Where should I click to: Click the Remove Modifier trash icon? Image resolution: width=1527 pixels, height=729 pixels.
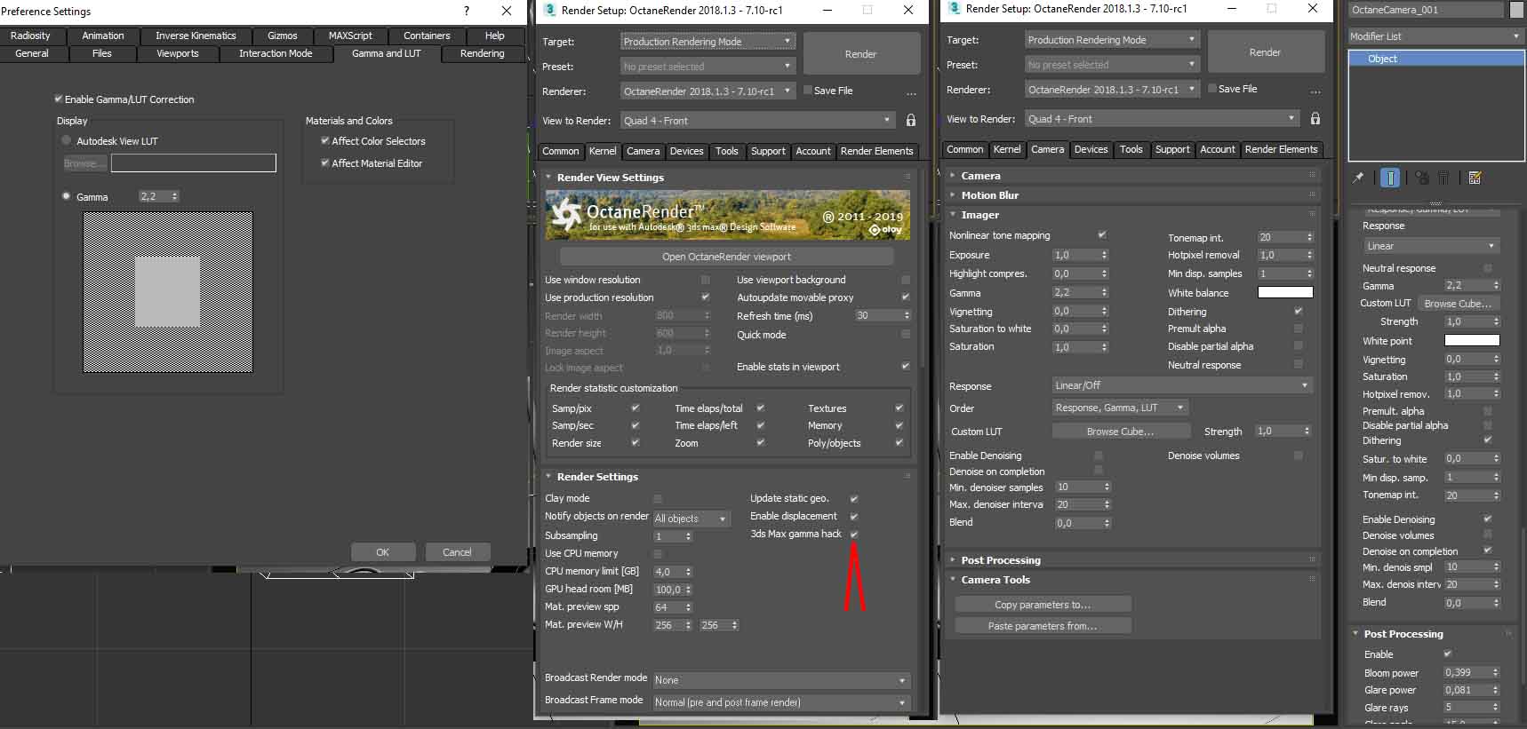click(x=1444, y=178)
